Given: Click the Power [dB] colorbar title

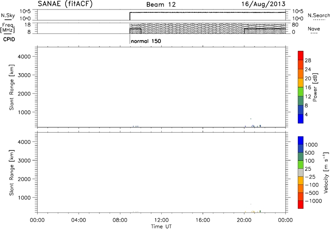Looking at the screenshot, I should (x=315, y=87).
